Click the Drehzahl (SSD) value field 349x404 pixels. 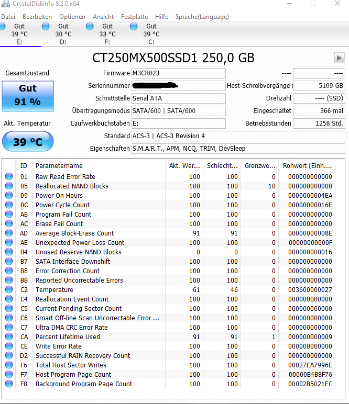[319, 98]
